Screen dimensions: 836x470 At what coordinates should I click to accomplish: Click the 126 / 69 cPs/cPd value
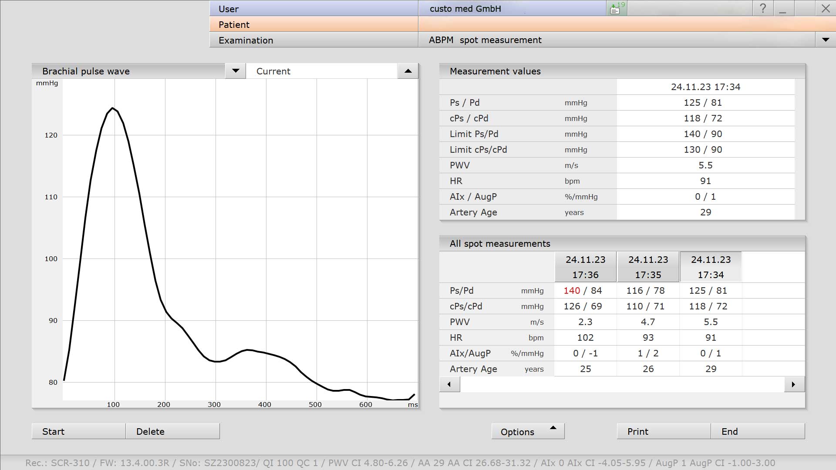tap(583, 306)
